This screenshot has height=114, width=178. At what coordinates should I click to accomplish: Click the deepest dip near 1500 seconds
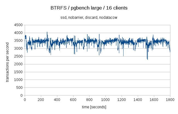pyautogui.click(x=147, y=59)
